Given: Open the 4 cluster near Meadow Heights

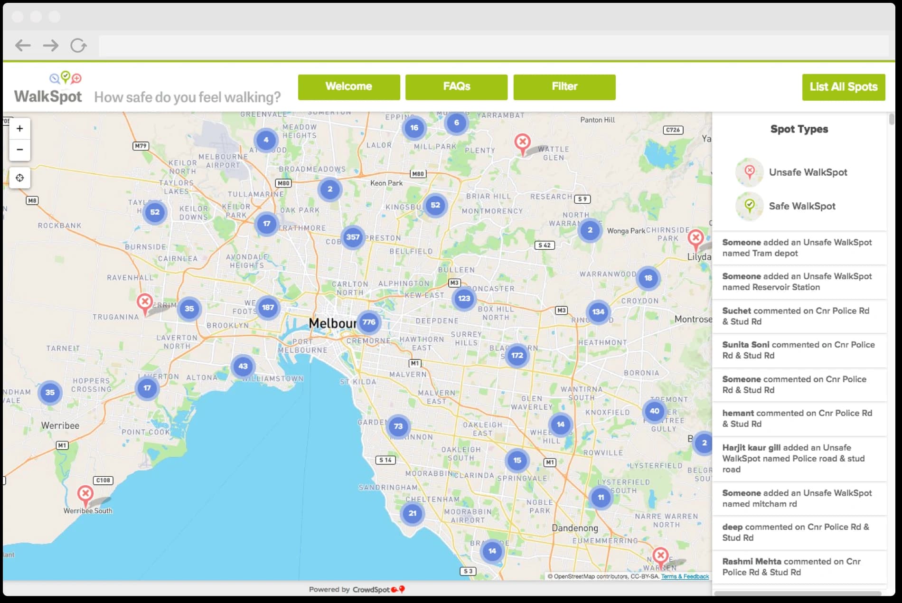Looking at the screenshot, I should [x=266, y=140].
